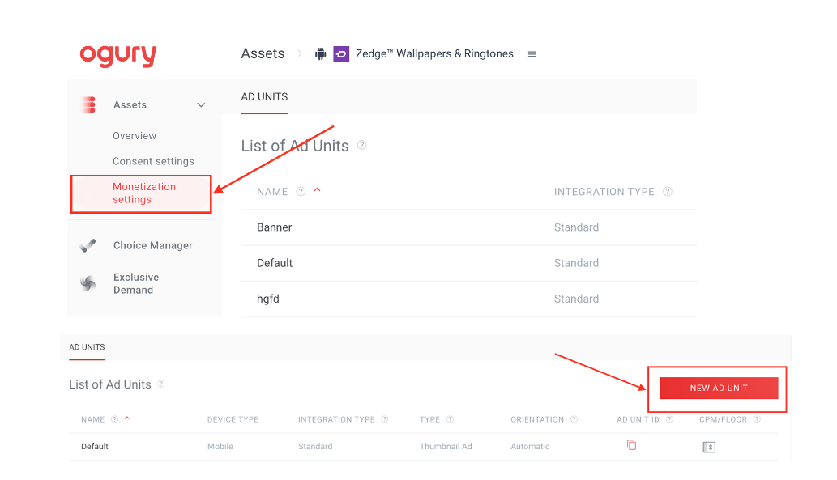837x480 pixels.
Task: Click help icon beside Integration Type header
Action: tap(668, 192)
